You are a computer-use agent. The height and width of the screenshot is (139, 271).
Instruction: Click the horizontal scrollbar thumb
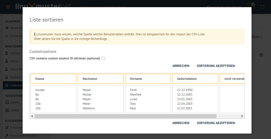(126, 116)
